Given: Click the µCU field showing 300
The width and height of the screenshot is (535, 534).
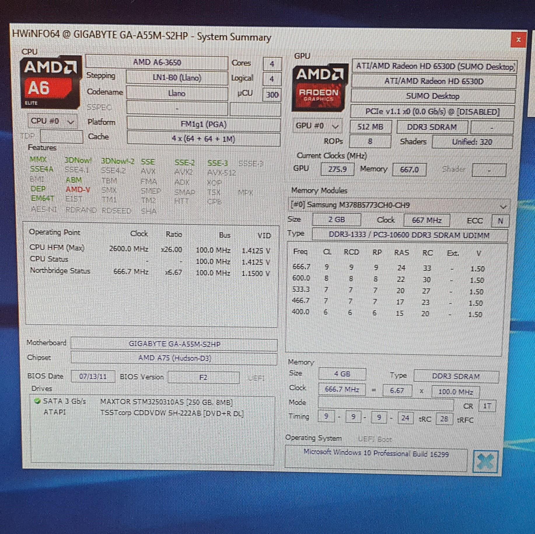Looking at the screenshot, I should coord(272,95).
